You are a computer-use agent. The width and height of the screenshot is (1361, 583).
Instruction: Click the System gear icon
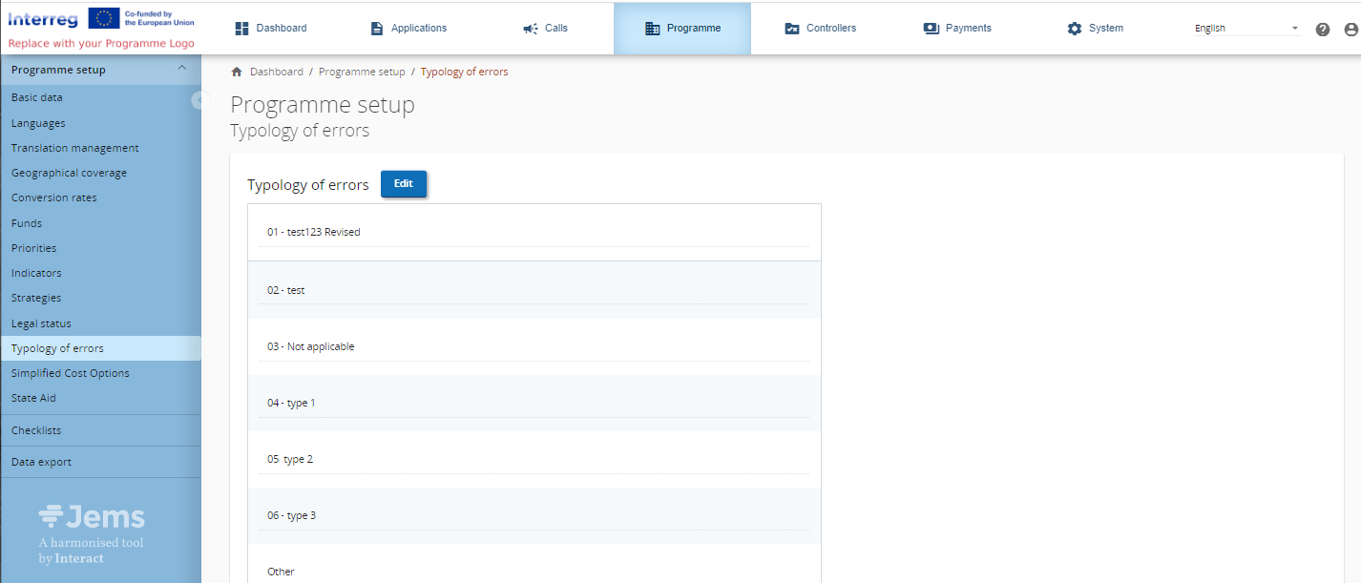pos(1075,29)
